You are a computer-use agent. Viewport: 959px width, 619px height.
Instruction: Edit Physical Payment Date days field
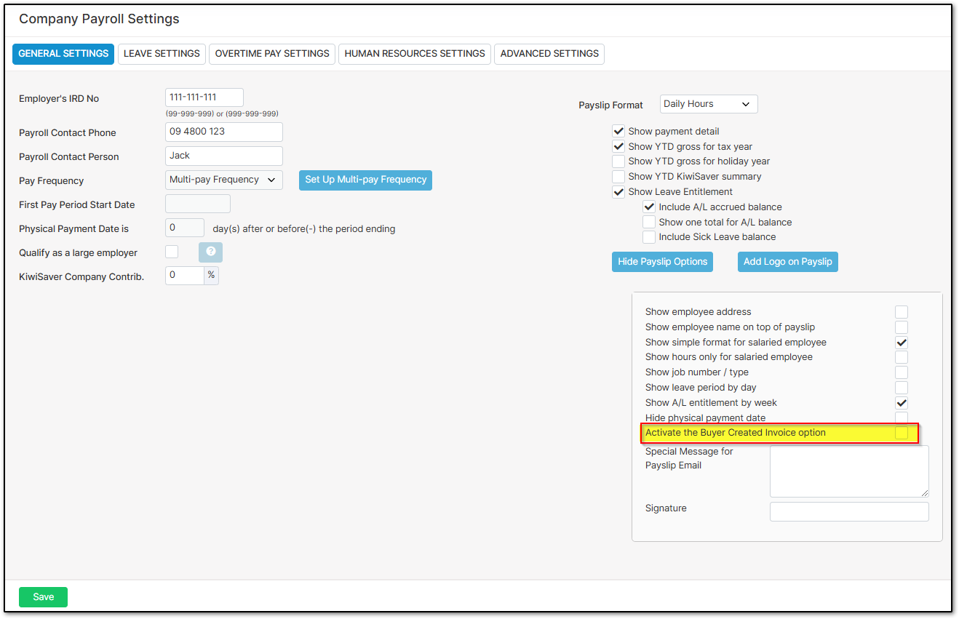click(x=185, y=228)
